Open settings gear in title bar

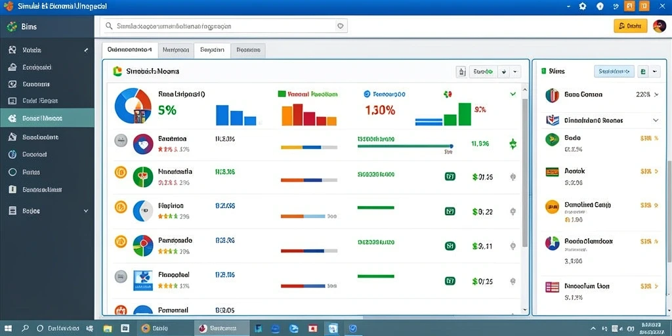point(583,6)
